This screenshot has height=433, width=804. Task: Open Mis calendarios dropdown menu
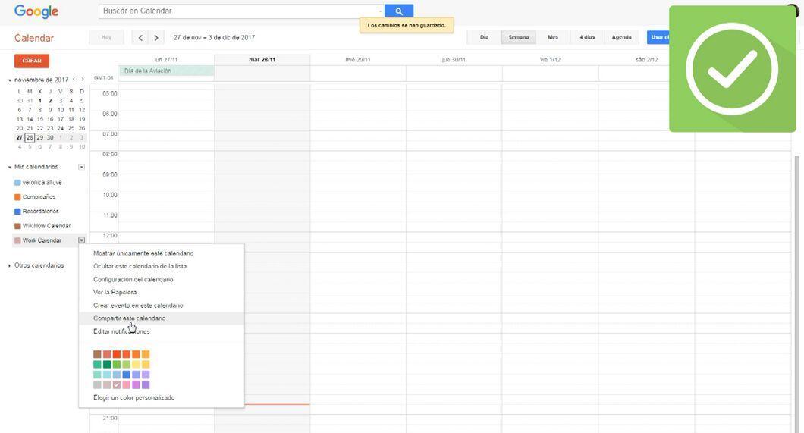81,167
